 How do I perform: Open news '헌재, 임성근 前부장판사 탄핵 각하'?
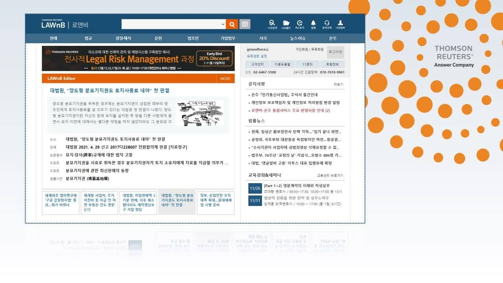coord(296,132)
